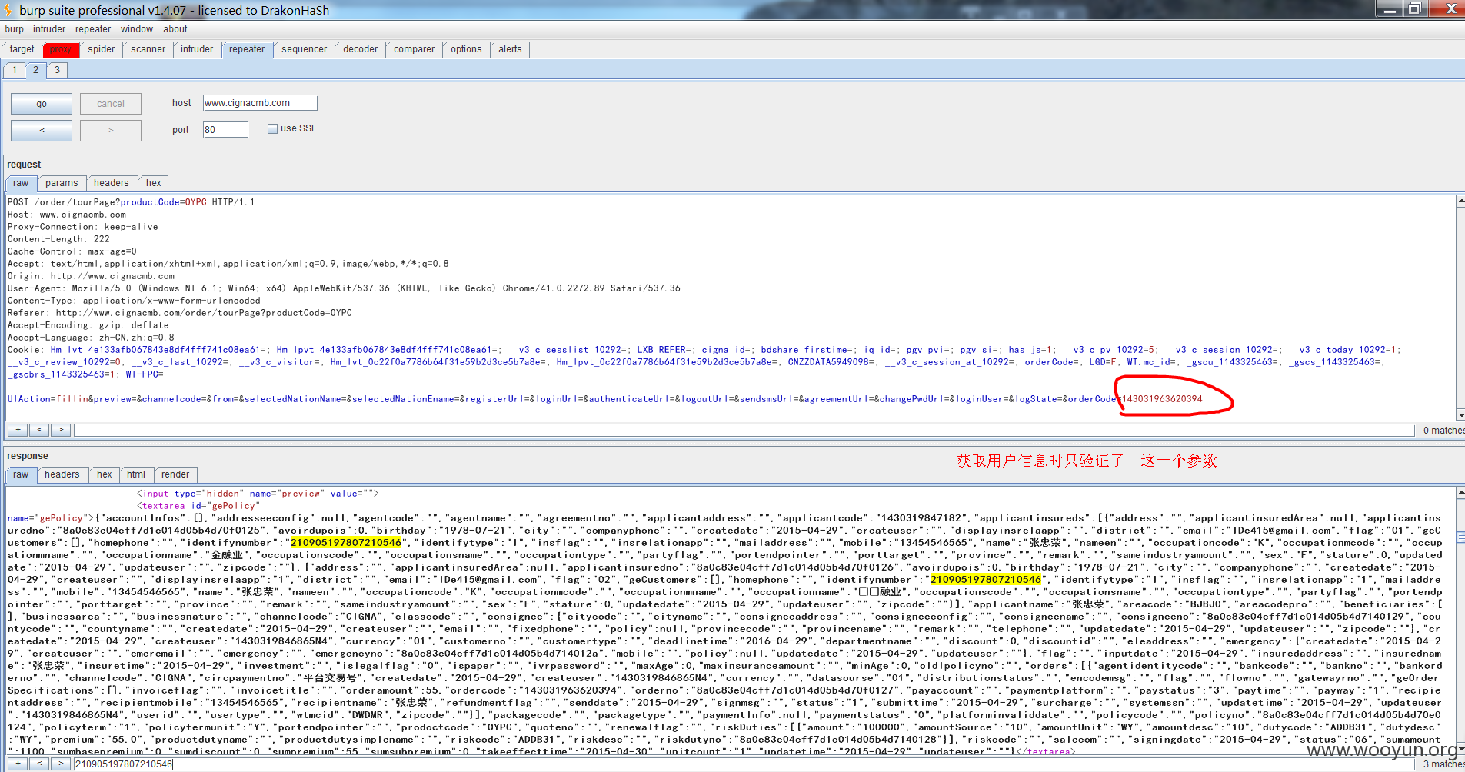Focus the response search field with 210905197807210546

744,764
